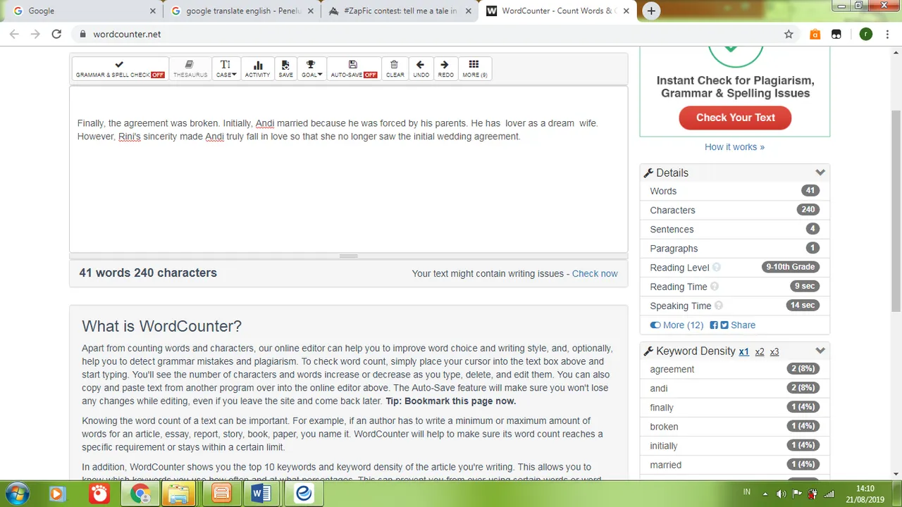Image resolution: width=902 pixels, height=507 pixels.
Task: Open the How it works link
Action: click(734, 146)
